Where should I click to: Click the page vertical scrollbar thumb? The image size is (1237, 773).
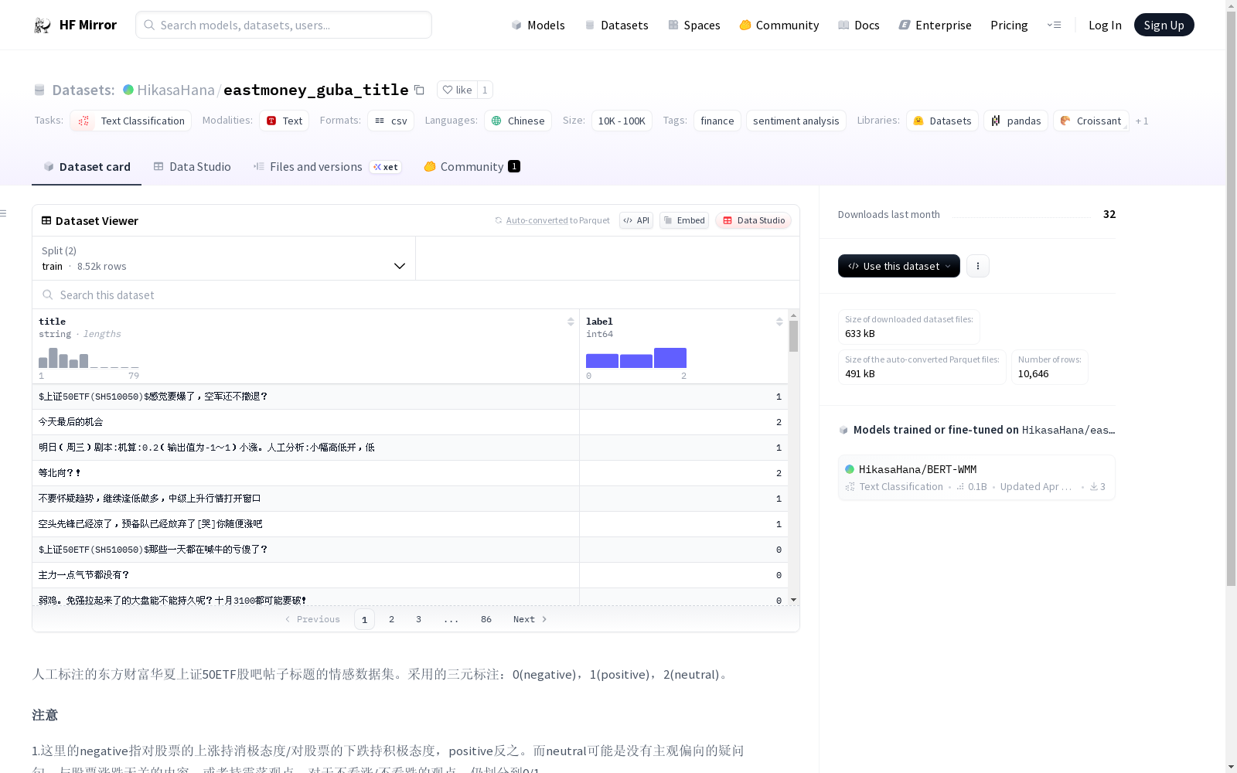pyautogui.click(x=1231, y=298)
